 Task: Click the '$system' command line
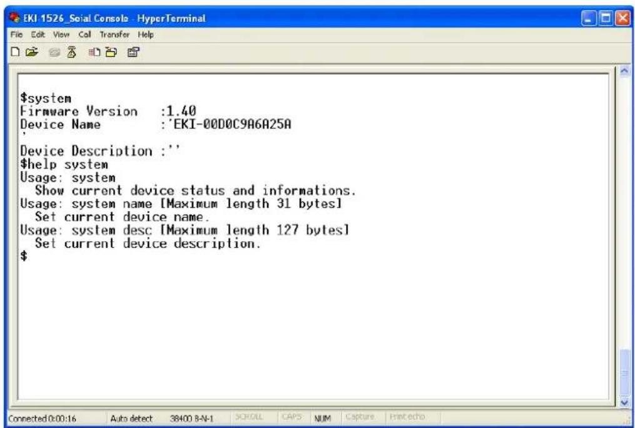(46, 98)
